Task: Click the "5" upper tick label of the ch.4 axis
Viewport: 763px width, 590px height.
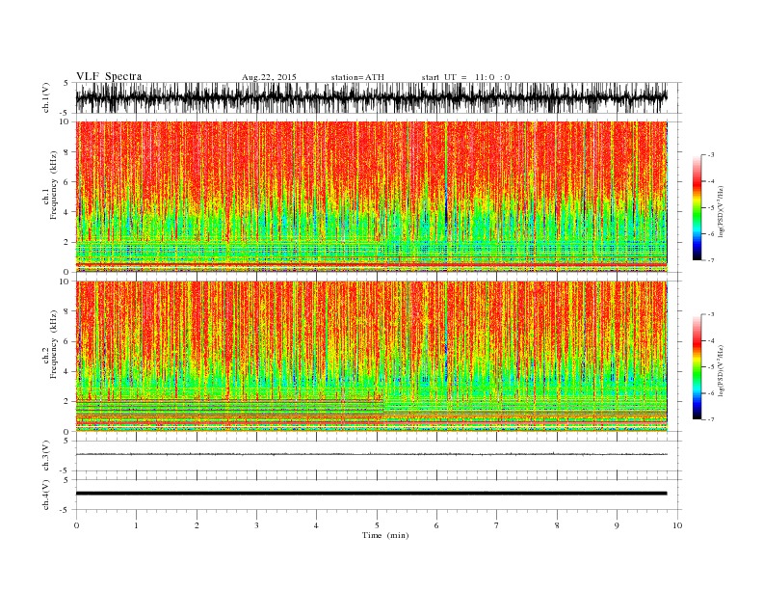Action: tap(66, 480)
